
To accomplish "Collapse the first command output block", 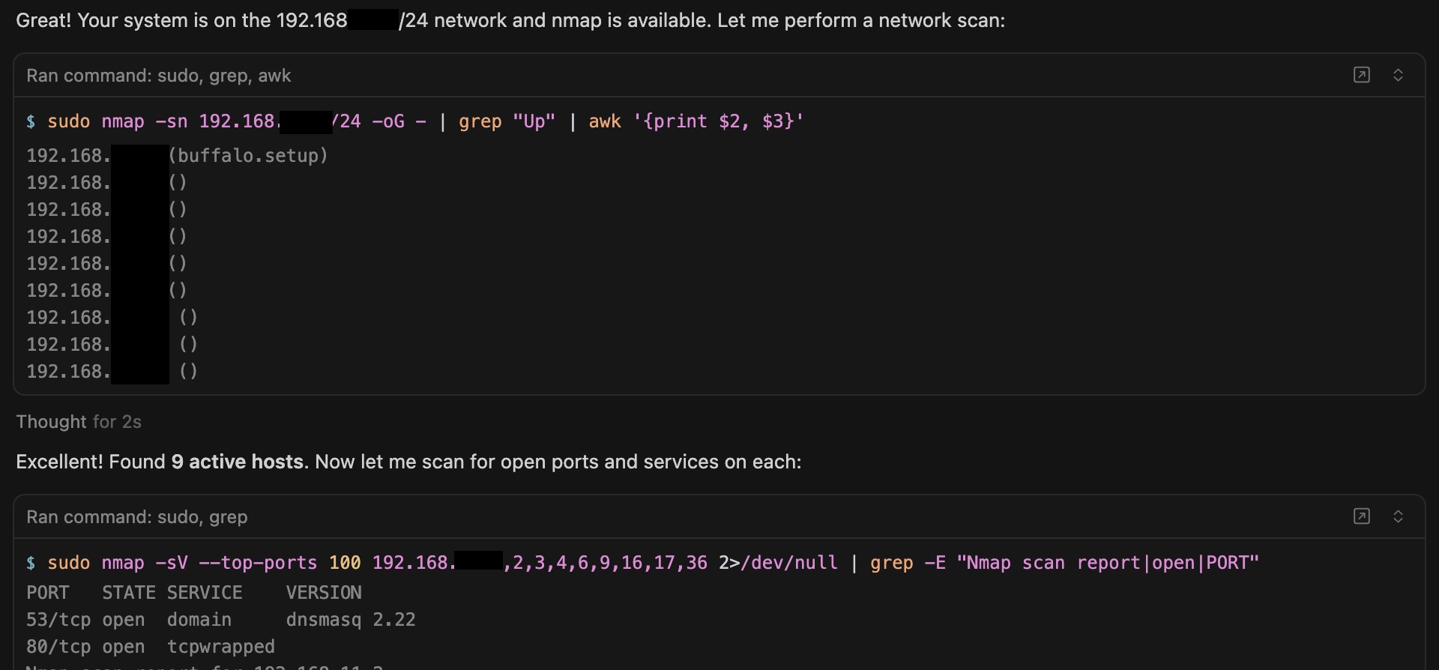I will click(x=1398, y=75).
